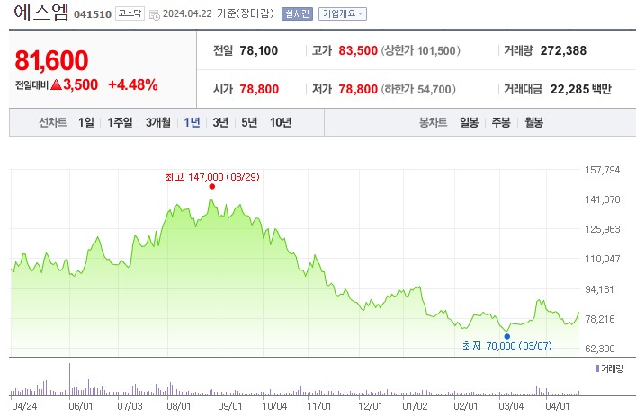
Task: Click the 에스엠 stock name
Action: point(41,13)
